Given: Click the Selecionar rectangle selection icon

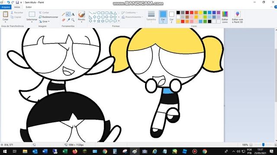Looking at the screenshot, I should coord(32,14).
